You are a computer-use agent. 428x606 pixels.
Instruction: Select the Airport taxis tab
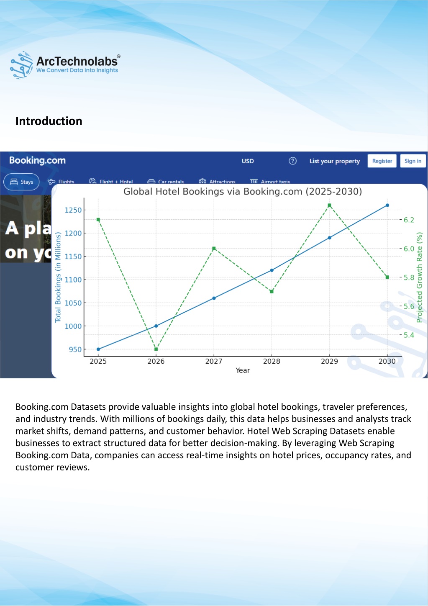(270, 182)
